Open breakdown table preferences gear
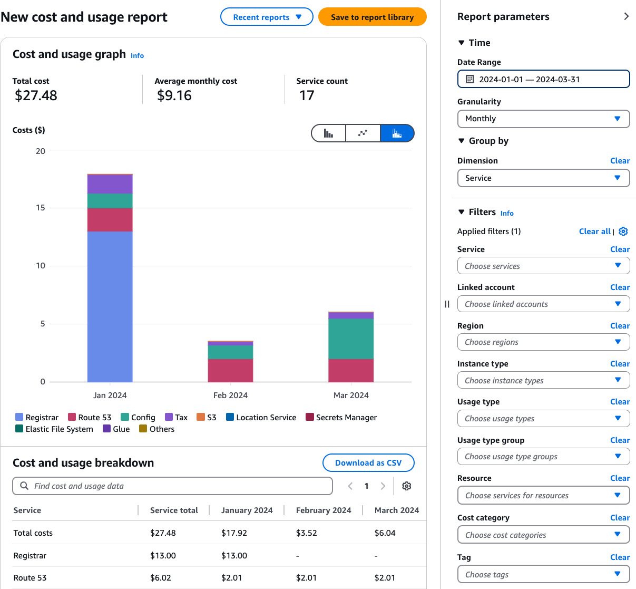Image resolution: width=636 pixels, height=589 pixels. pyautogui.click(x=406, y=486)
